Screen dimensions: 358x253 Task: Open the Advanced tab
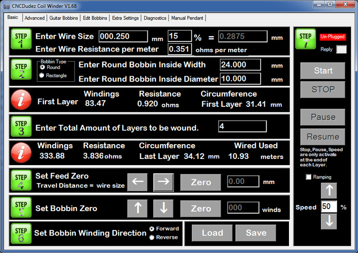(34, 18)
